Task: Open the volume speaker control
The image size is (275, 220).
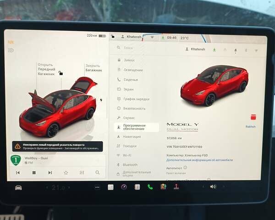Action: 213,187
